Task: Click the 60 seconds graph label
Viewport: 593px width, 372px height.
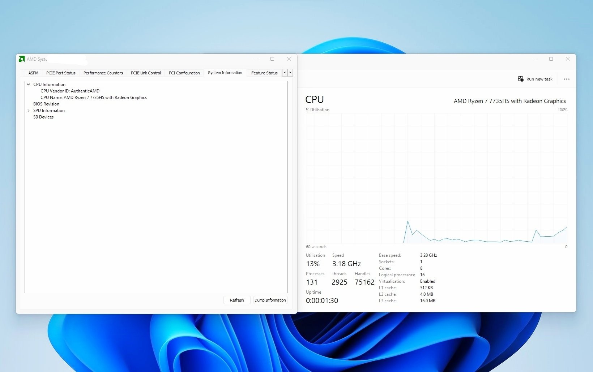Action: coord(316,247)
